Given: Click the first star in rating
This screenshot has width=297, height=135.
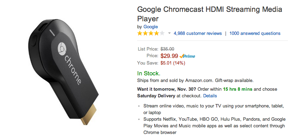Looking at the screenshot, I should [x=140, y=33].
